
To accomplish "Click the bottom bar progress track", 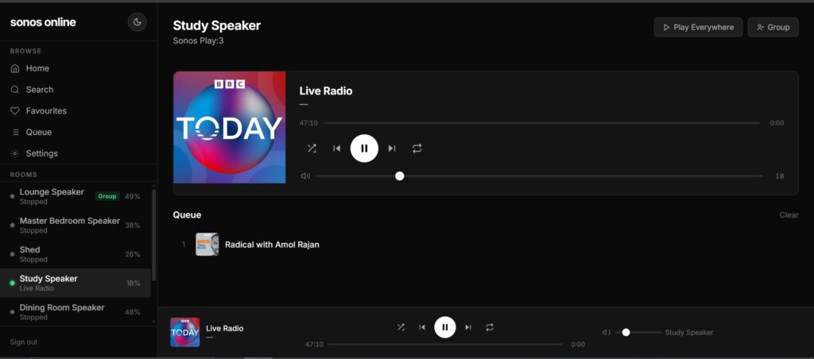I will point(445,345).
